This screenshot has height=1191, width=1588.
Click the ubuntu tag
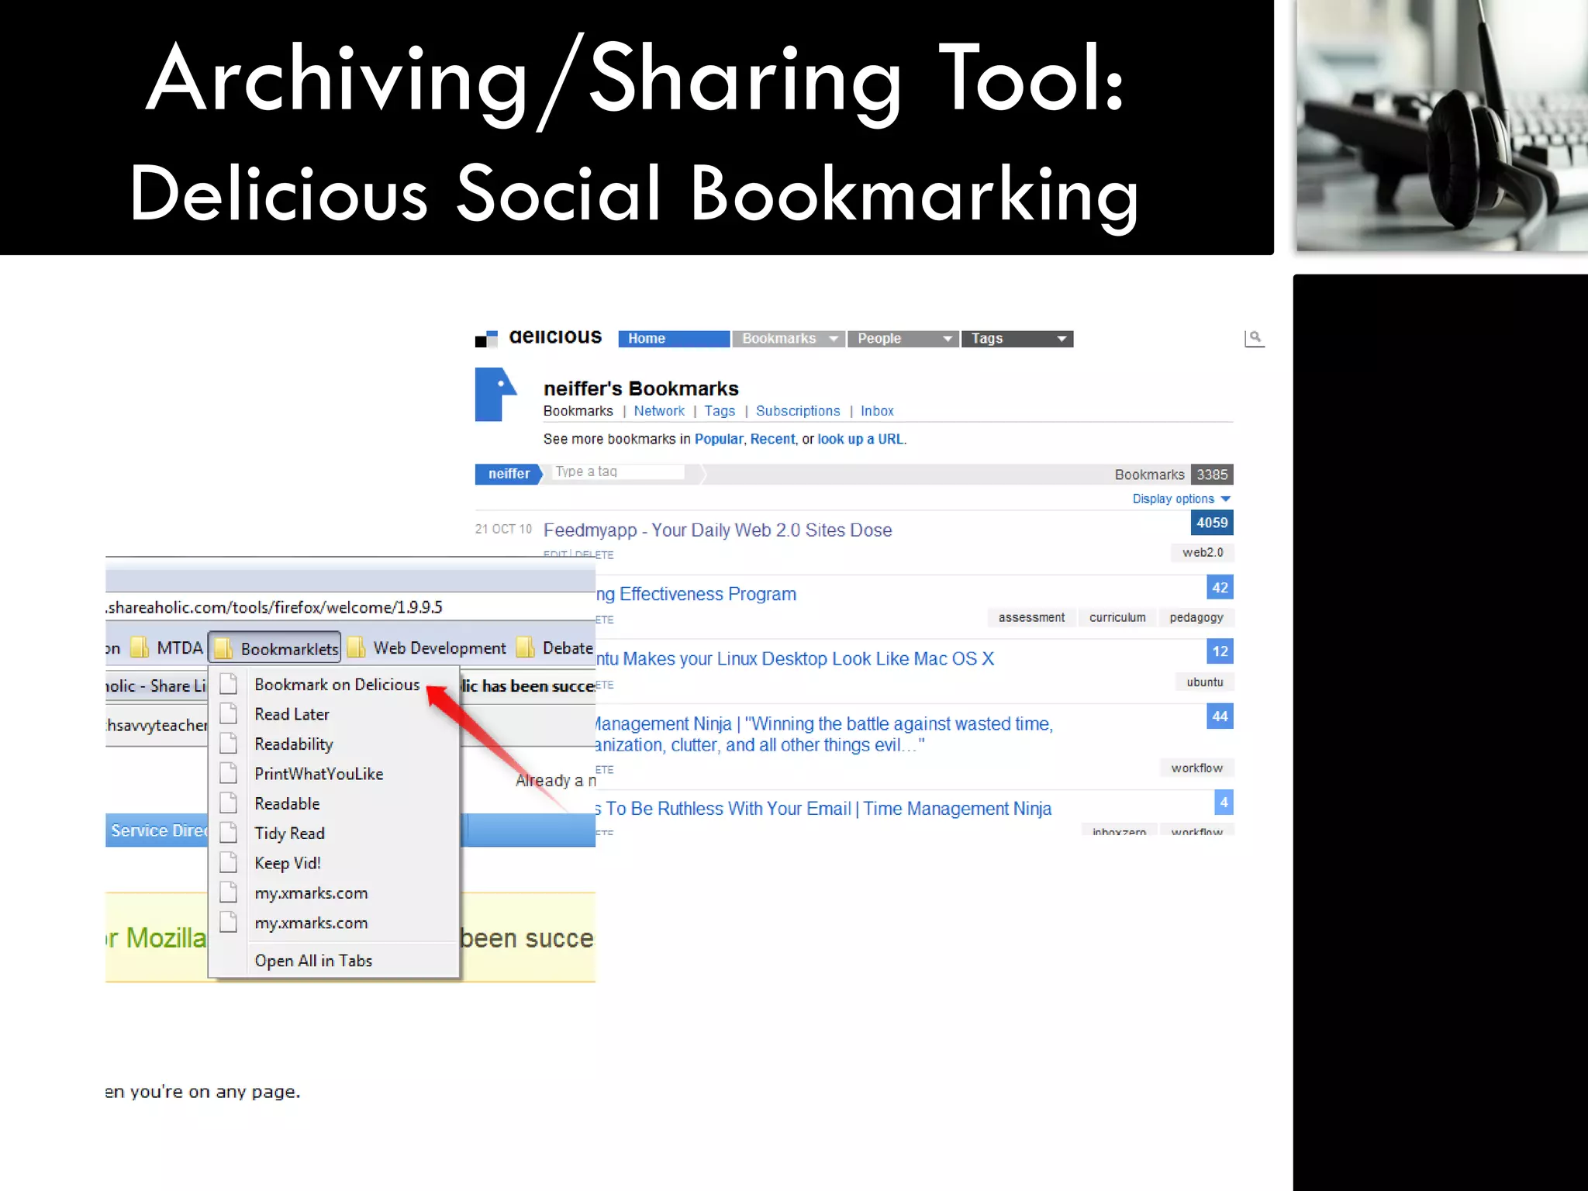1205,682
